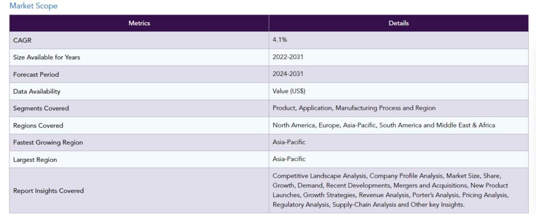Click the 4.1% CAGR value
The height and width of the screenshot is (219, 536).
click(x=280, y=40)
